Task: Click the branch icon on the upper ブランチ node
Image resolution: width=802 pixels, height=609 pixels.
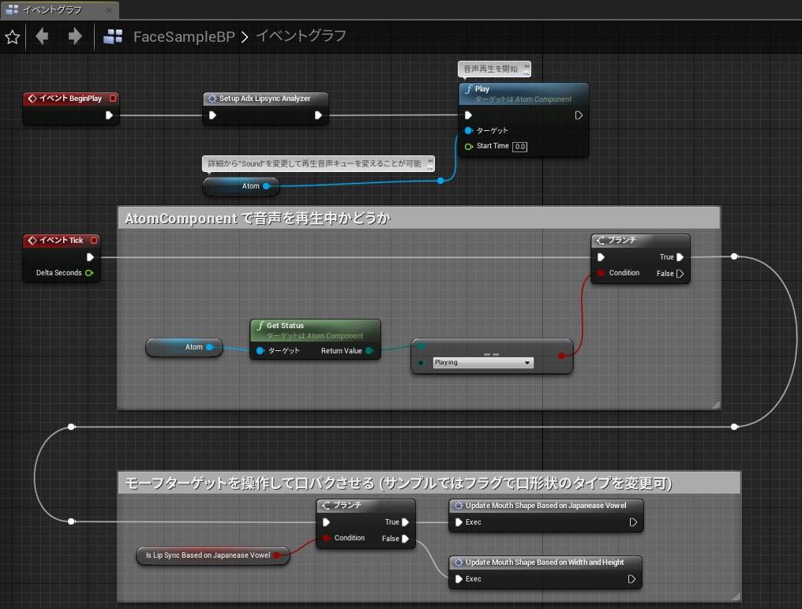Action: pos(601,240)
